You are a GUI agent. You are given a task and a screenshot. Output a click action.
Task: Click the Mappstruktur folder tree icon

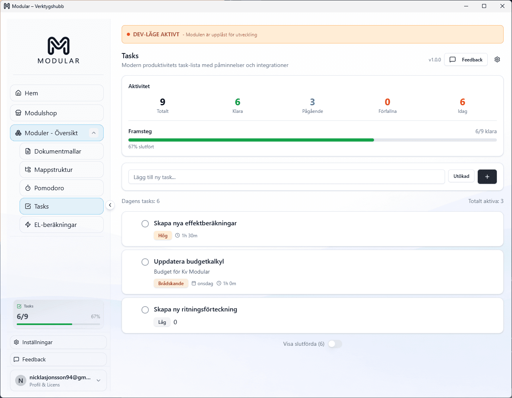[28, 170]
